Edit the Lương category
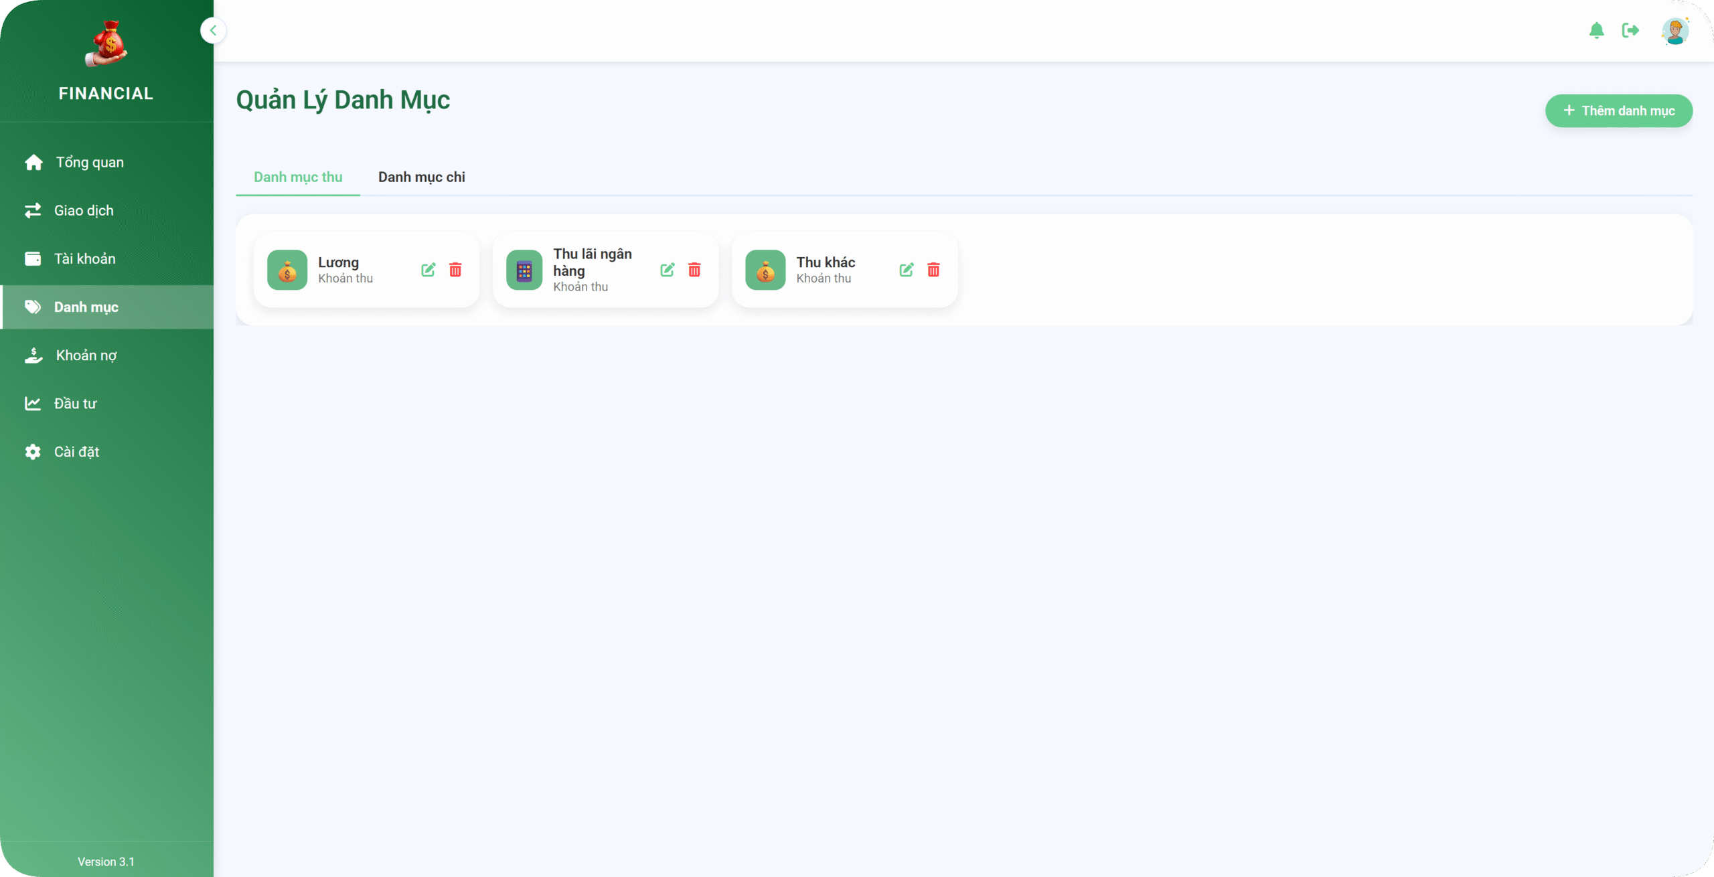Viewport: 1714px width, 877px height. click(x=428, y=270)
